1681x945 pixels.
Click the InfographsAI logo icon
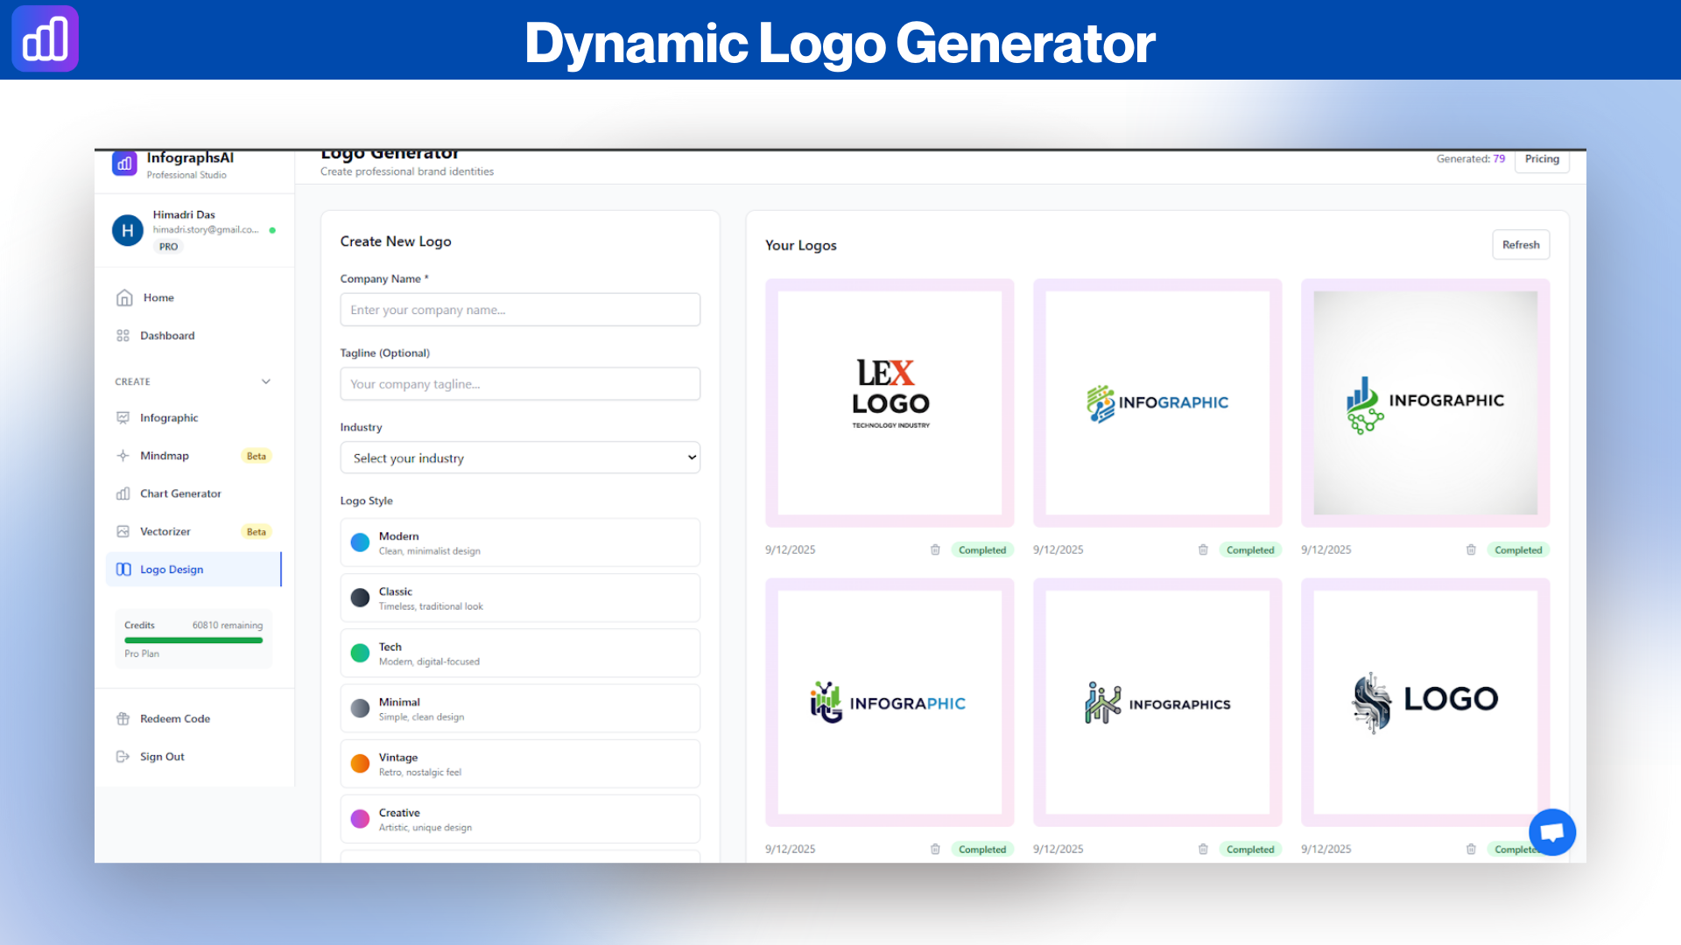coord(123,162)
